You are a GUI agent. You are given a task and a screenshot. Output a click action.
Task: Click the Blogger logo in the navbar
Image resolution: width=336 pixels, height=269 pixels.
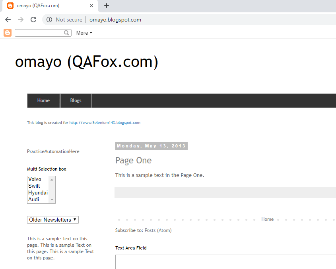[8, 33]
